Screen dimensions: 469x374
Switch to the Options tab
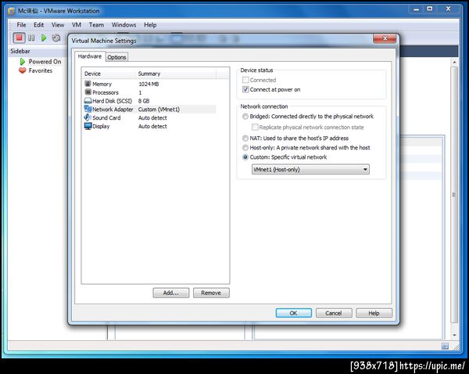(116, 57)
